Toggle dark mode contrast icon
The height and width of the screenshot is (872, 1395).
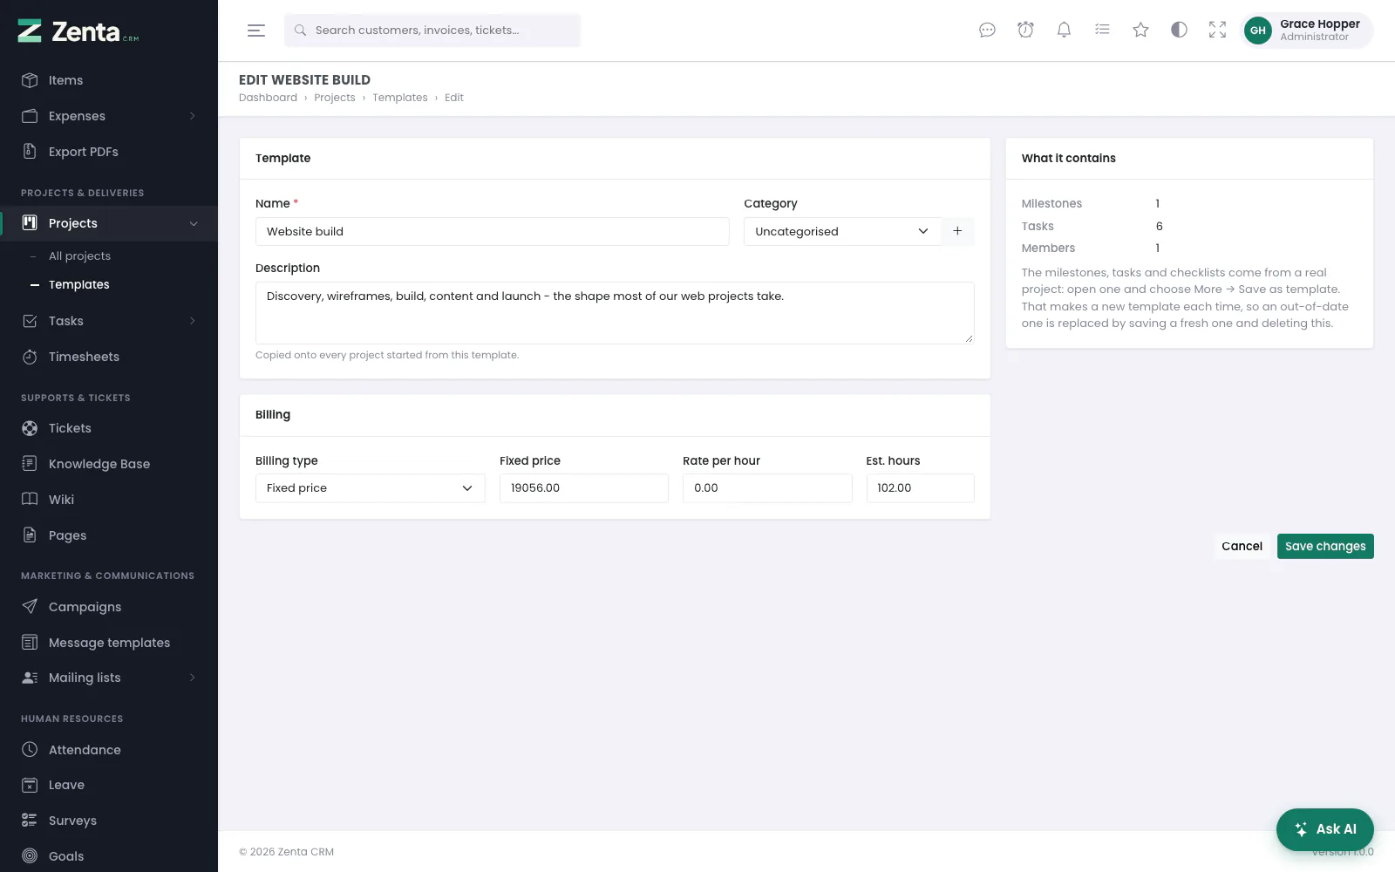click(1179, 31)
